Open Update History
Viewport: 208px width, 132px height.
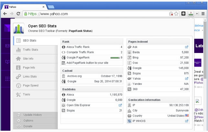(x=36, y=115)
